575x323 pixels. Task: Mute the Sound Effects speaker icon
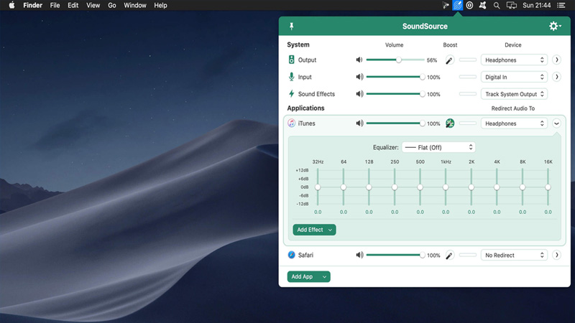pos(359,94)
